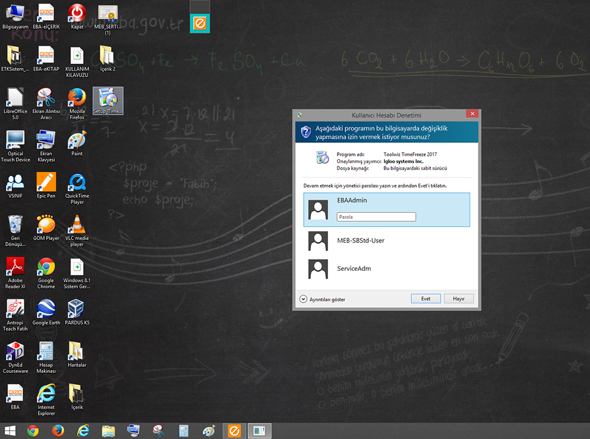
Task: Close the Kullanıcı Hesabı Denetimi dialog
Action: [x=472, y=114]
